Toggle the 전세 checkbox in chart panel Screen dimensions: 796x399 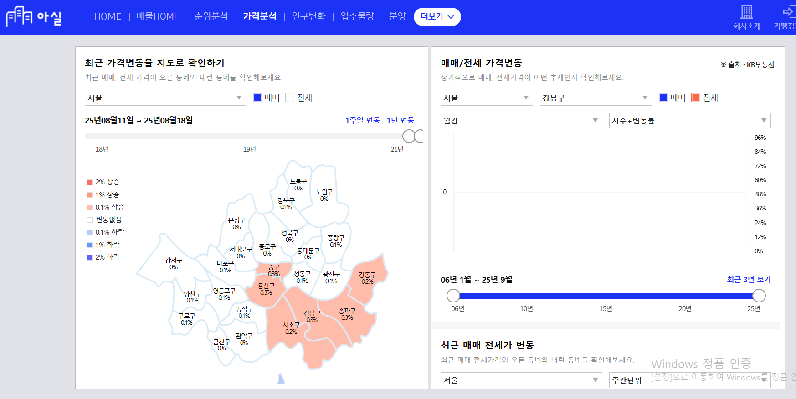[696, 97]
